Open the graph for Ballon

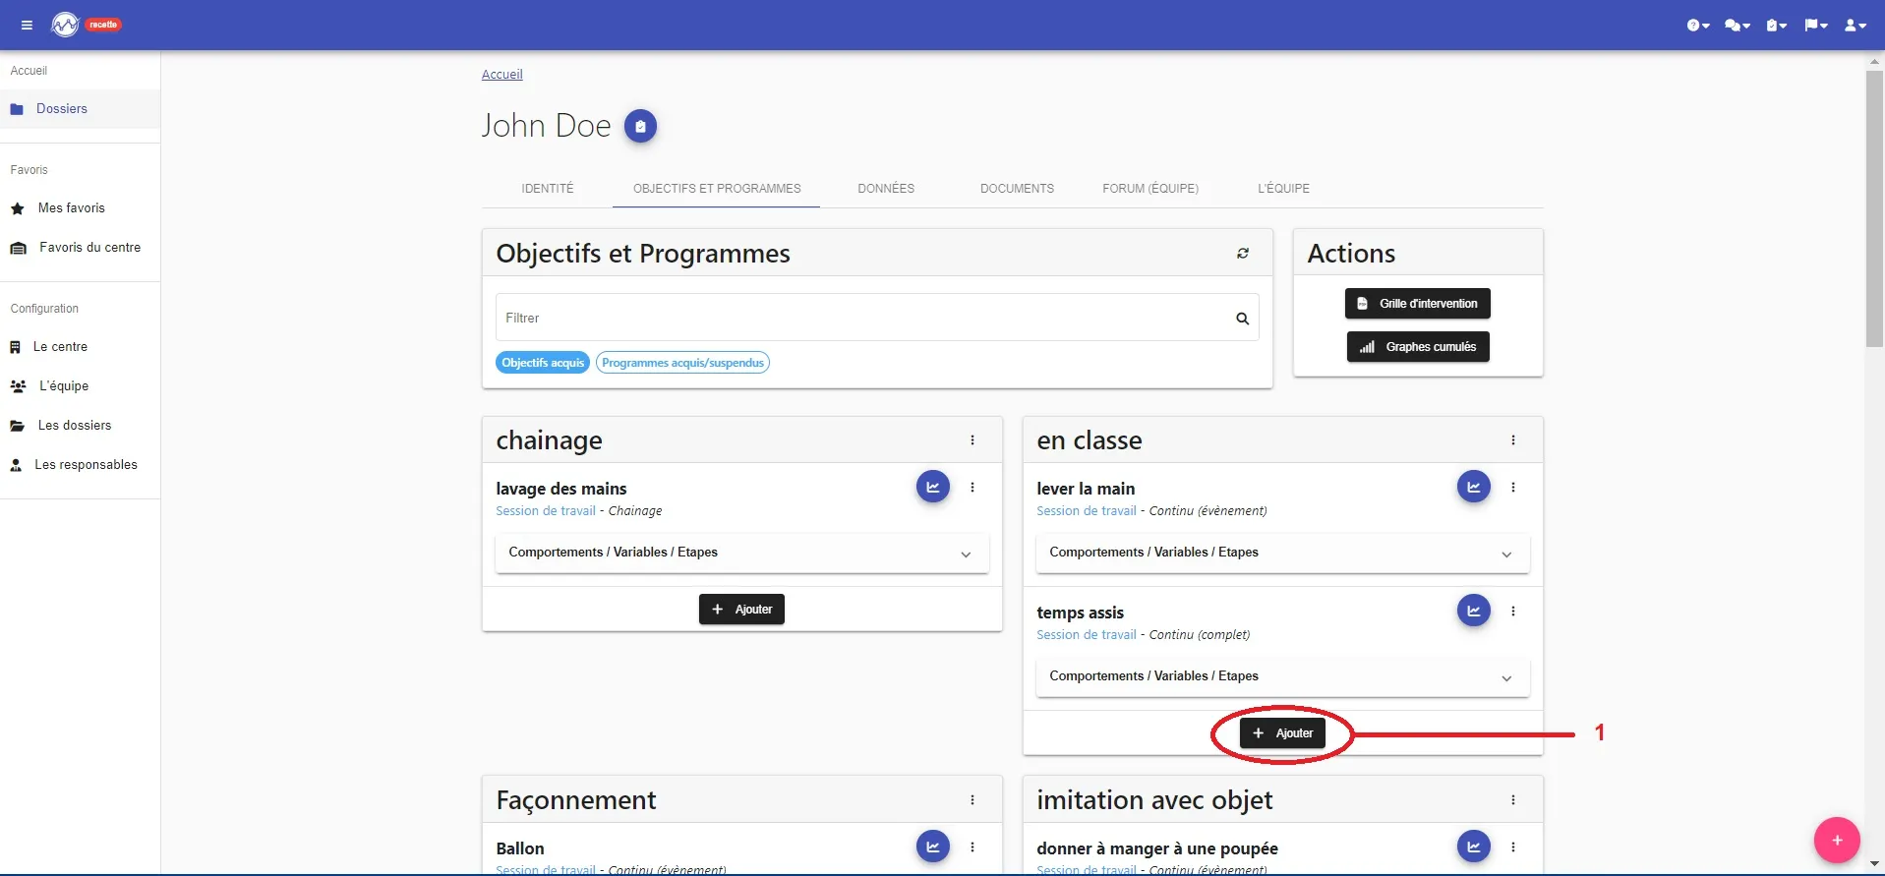pos(933,847)
